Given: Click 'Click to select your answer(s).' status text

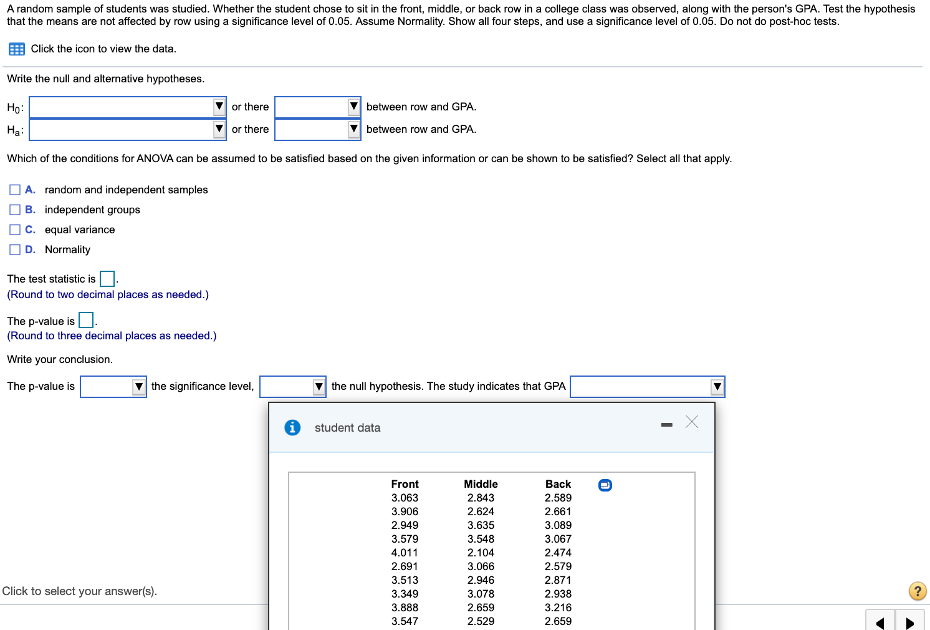Looking at the screenshot, I should pyautogui.click(x=79, y=591).
